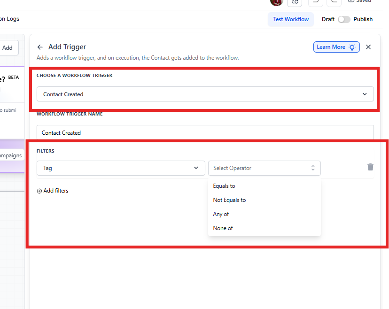Choose the 'Equals to' operator

264,186
